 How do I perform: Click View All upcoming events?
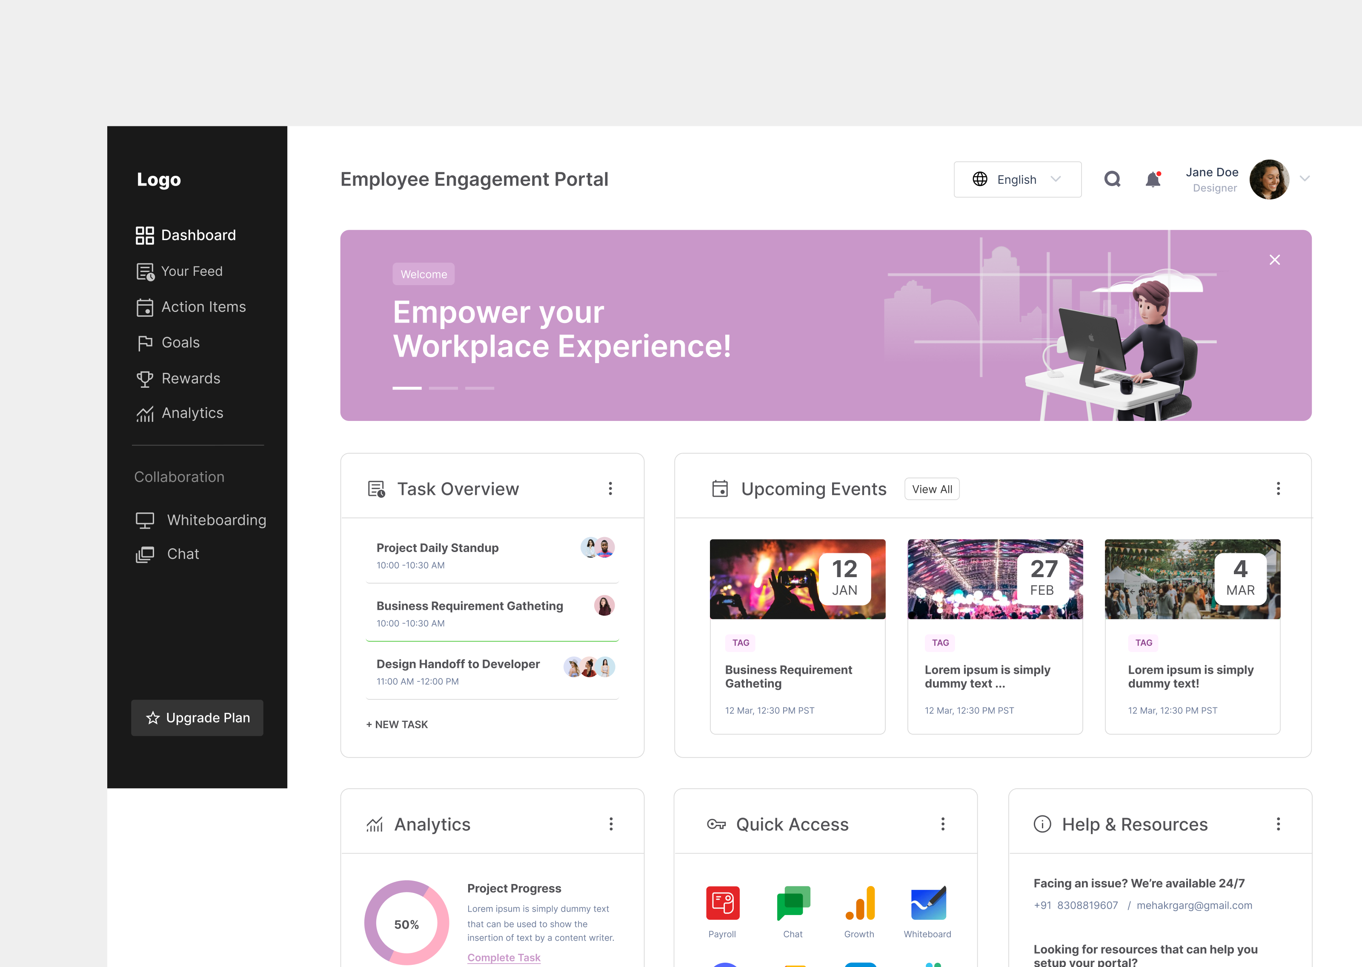[x=932, y=489]
